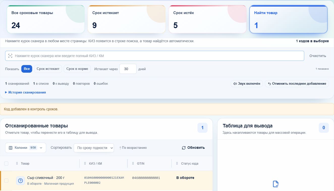Viewport: 334px width, 191px height.
Task: Click the В обороте status cell
Action: pyautogui.click(x=185, y=178)
